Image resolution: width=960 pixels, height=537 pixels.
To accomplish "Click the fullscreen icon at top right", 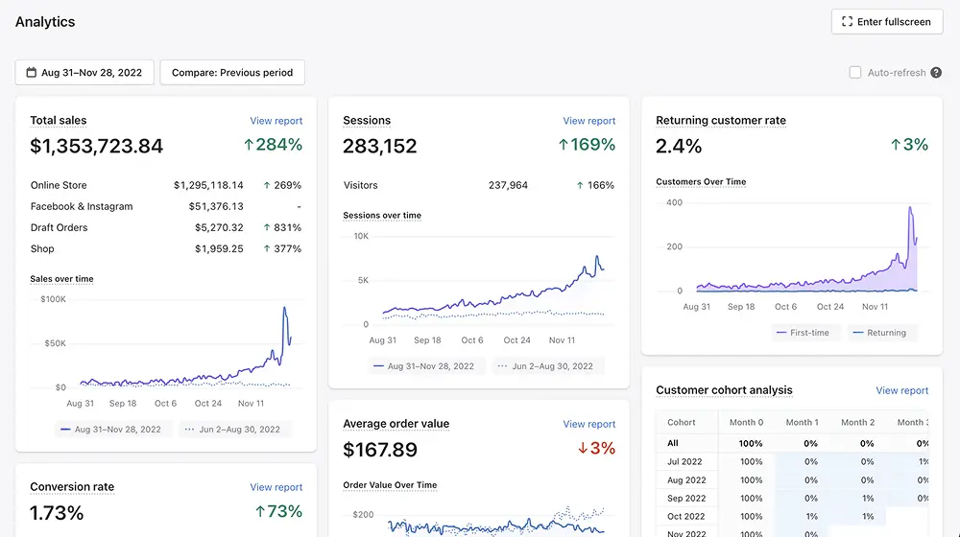I will pyautogui.click(x=847, y=21).
